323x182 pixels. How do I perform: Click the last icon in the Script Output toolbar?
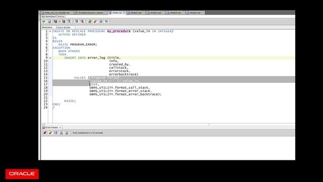click(67, 133)
